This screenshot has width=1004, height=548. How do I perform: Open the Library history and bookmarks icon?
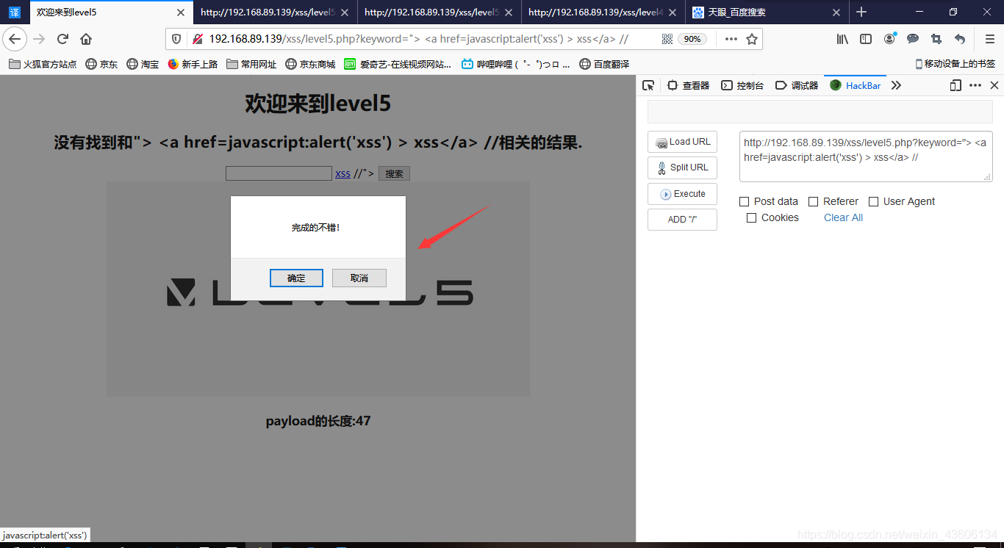pos(842,39)
